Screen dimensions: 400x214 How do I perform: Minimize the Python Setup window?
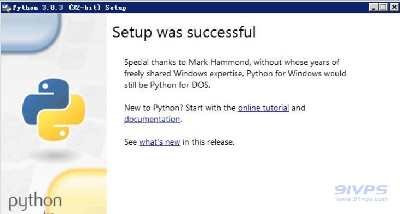[374, 7]
